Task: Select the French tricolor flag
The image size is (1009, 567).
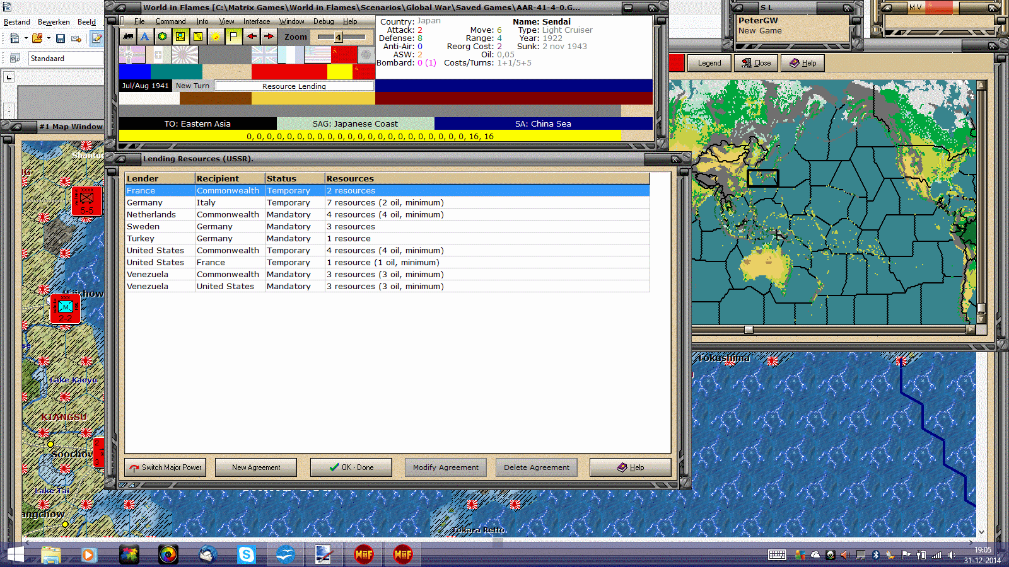Action: (291, 55)
